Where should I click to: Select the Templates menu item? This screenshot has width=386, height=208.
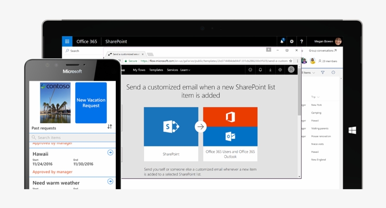coord(156,70)
